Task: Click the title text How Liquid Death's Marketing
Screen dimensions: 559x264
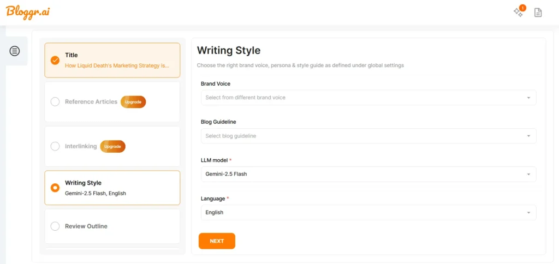Action: (117, 65)
